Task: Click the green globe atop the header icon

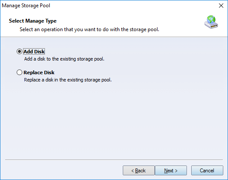Action: tap(211, 19)
